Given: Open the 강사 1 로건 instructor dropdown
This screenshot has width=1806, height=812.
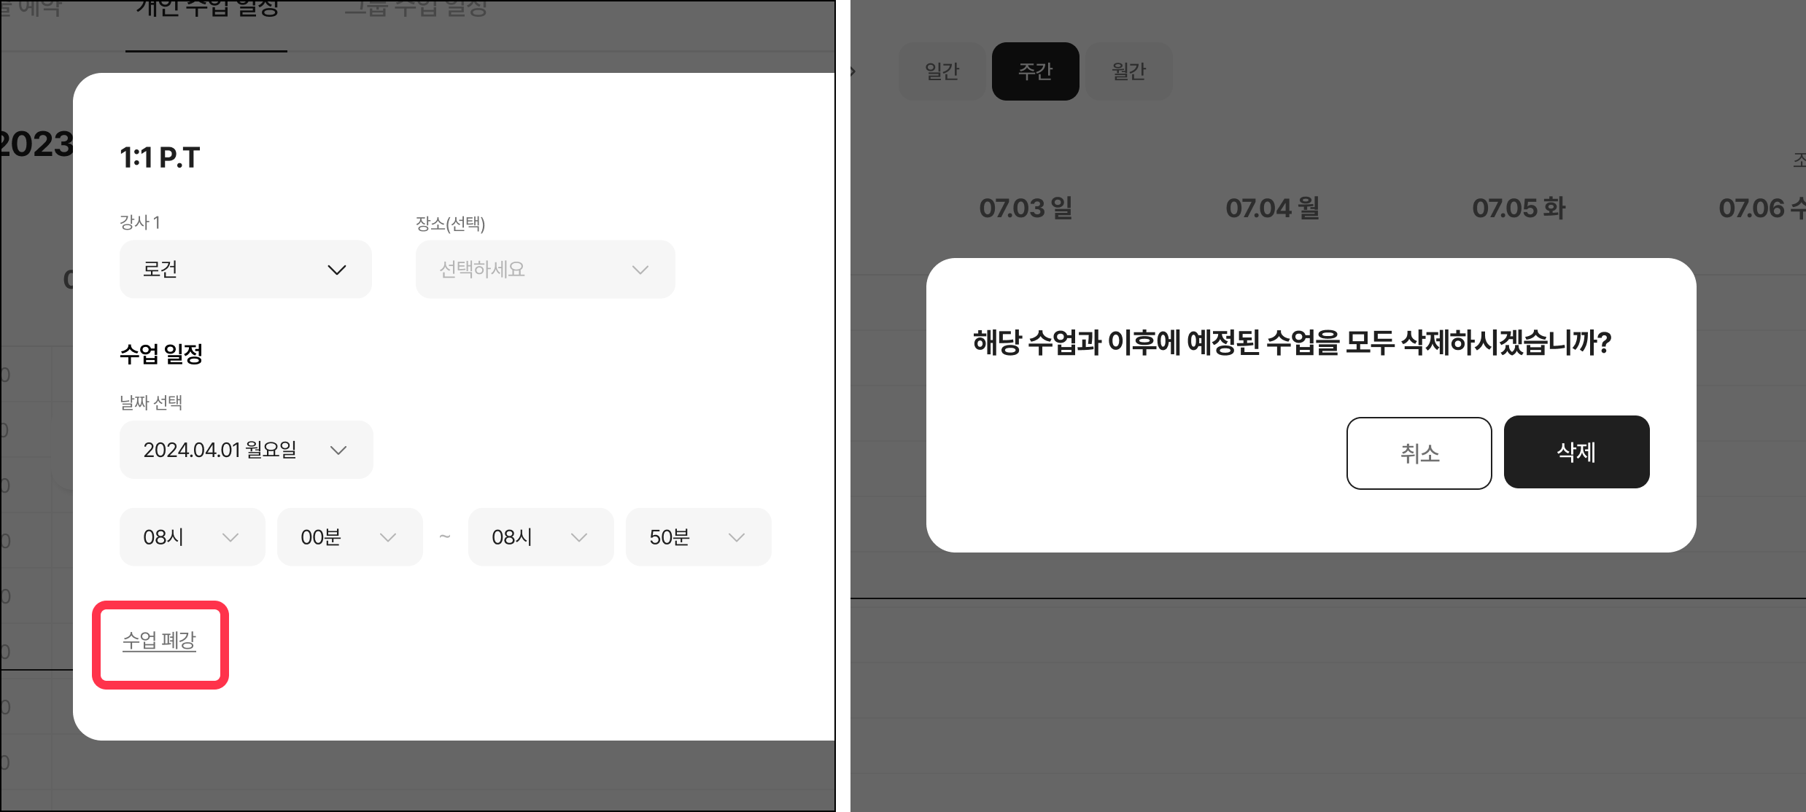Looking at the screenshot, I should click(246, 269).
